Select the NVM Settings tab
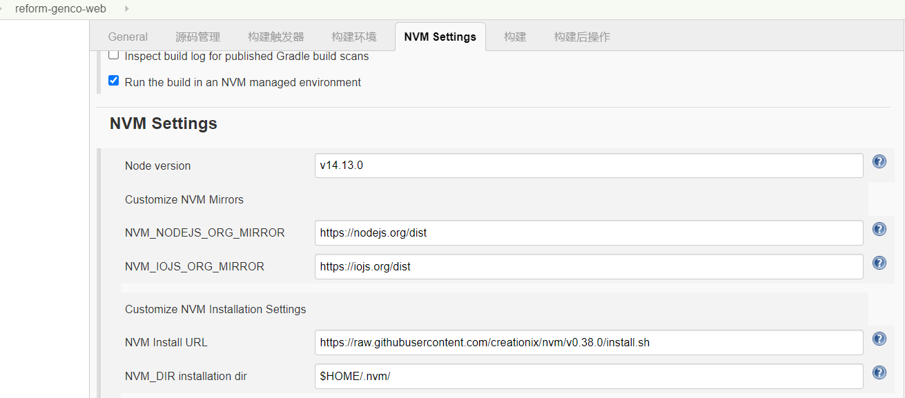905x398 pixels. [x=440, y=36]
